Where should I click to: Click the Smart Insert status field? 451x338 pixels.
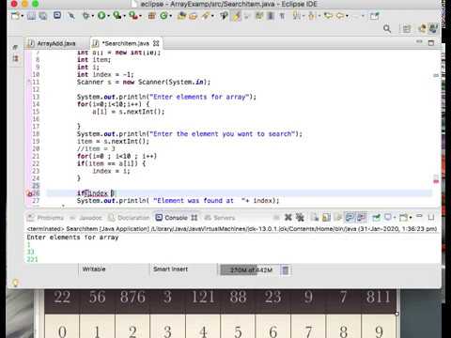171,269
